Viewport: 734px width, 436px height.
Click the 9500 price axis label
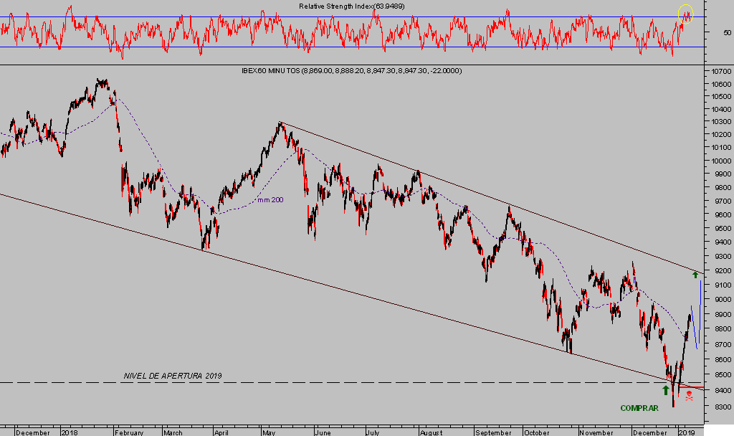[723, 229]
